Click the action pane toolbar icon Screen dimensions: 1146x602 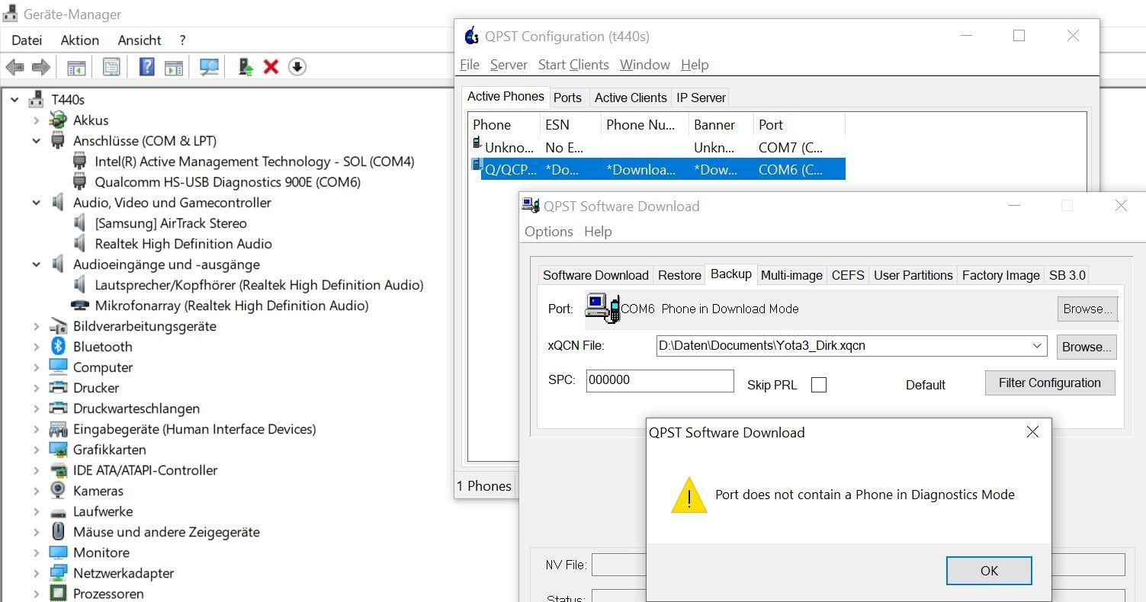(174, 67)
